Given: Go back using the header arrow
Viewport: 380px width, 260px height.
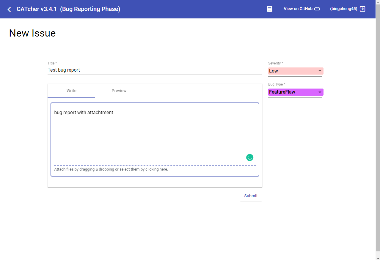Looking at the screenshot, I should click(9, 9).
